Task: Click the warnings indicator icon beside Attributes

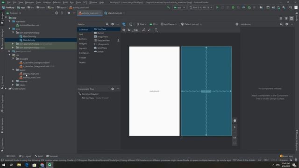Action: [x=237, y=24]
